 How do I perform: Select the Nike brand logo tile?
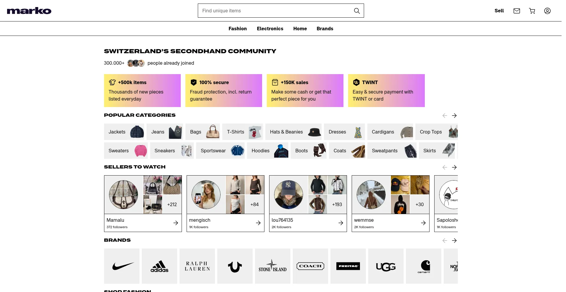(x=122, y=266)
